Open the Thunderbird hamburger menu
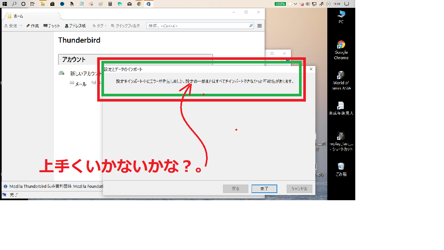444x250 pixels. pos(259,26)
